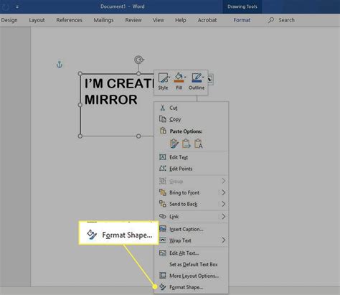Click the Repeat button in the title bar
This screenshot has width=340, height=295.
(6, 6)
